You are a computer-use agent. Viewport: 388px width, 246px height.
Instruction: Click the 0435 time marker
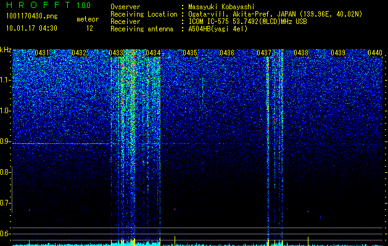pyautogui.click(x=190, y=53)
